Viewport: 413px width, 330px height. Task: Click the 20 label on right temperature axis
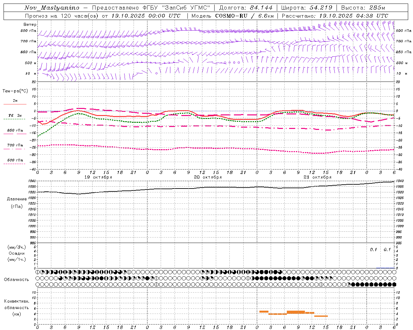pyautogui.click(x=398, y=82)
